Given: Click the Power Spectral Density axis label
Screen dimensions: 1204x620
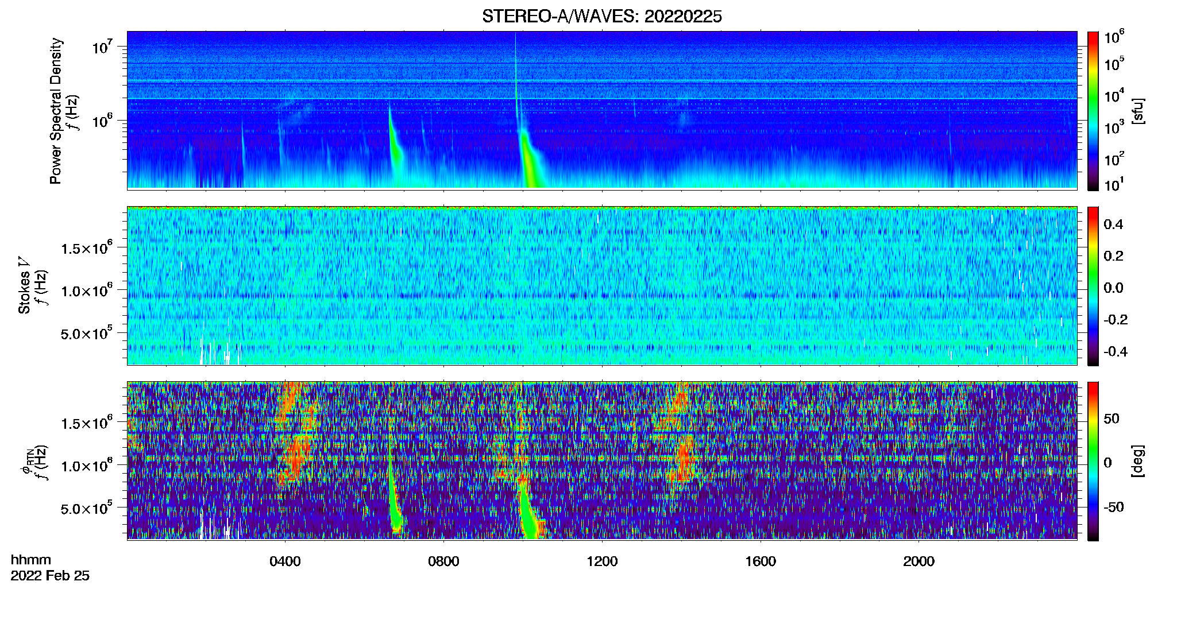Looking at the screenshot, I should (x=56, y=111).
